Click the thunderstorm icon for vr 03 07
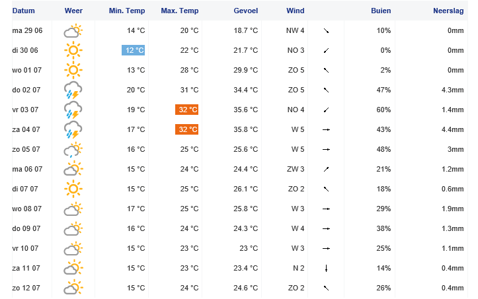 pos(73,110)
